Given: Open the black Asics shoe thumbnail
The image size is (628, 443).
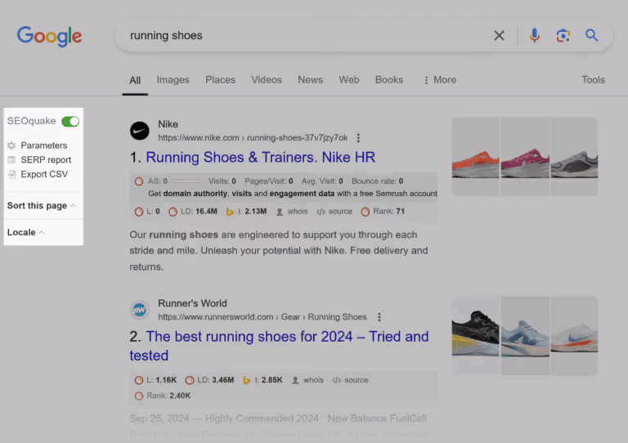Looking at the screenshot, I should (475, 336).
